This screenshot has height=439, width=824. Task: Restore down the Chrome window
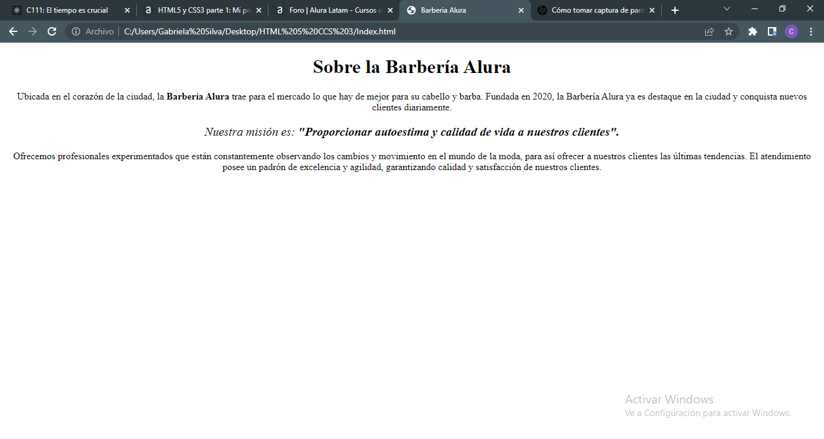[x=782, y=8]
